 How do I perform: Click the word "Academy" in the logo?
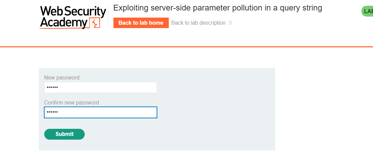pos(64,23)
